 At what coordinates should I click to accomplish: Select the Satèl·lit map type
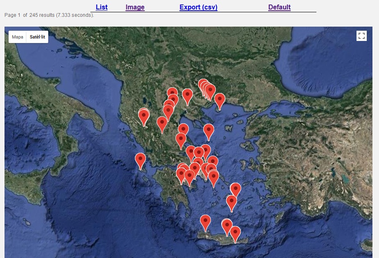pos(37,37)
